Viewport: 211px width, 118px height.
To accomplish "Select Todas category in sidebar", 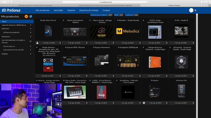I will pyautogui.click(x=17, y=22).
